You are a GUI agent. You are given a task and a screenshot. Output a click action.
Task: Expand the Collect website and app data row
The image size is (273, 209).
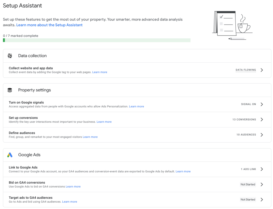point(262,70)
